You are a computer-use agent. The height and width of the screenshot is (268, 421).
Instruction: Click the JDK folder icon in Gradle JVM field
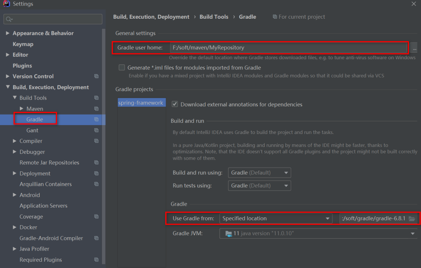pos(228,233)
